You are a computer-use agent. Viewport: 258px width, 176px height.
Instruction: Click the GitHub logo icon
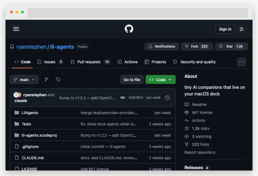point(129,29)
